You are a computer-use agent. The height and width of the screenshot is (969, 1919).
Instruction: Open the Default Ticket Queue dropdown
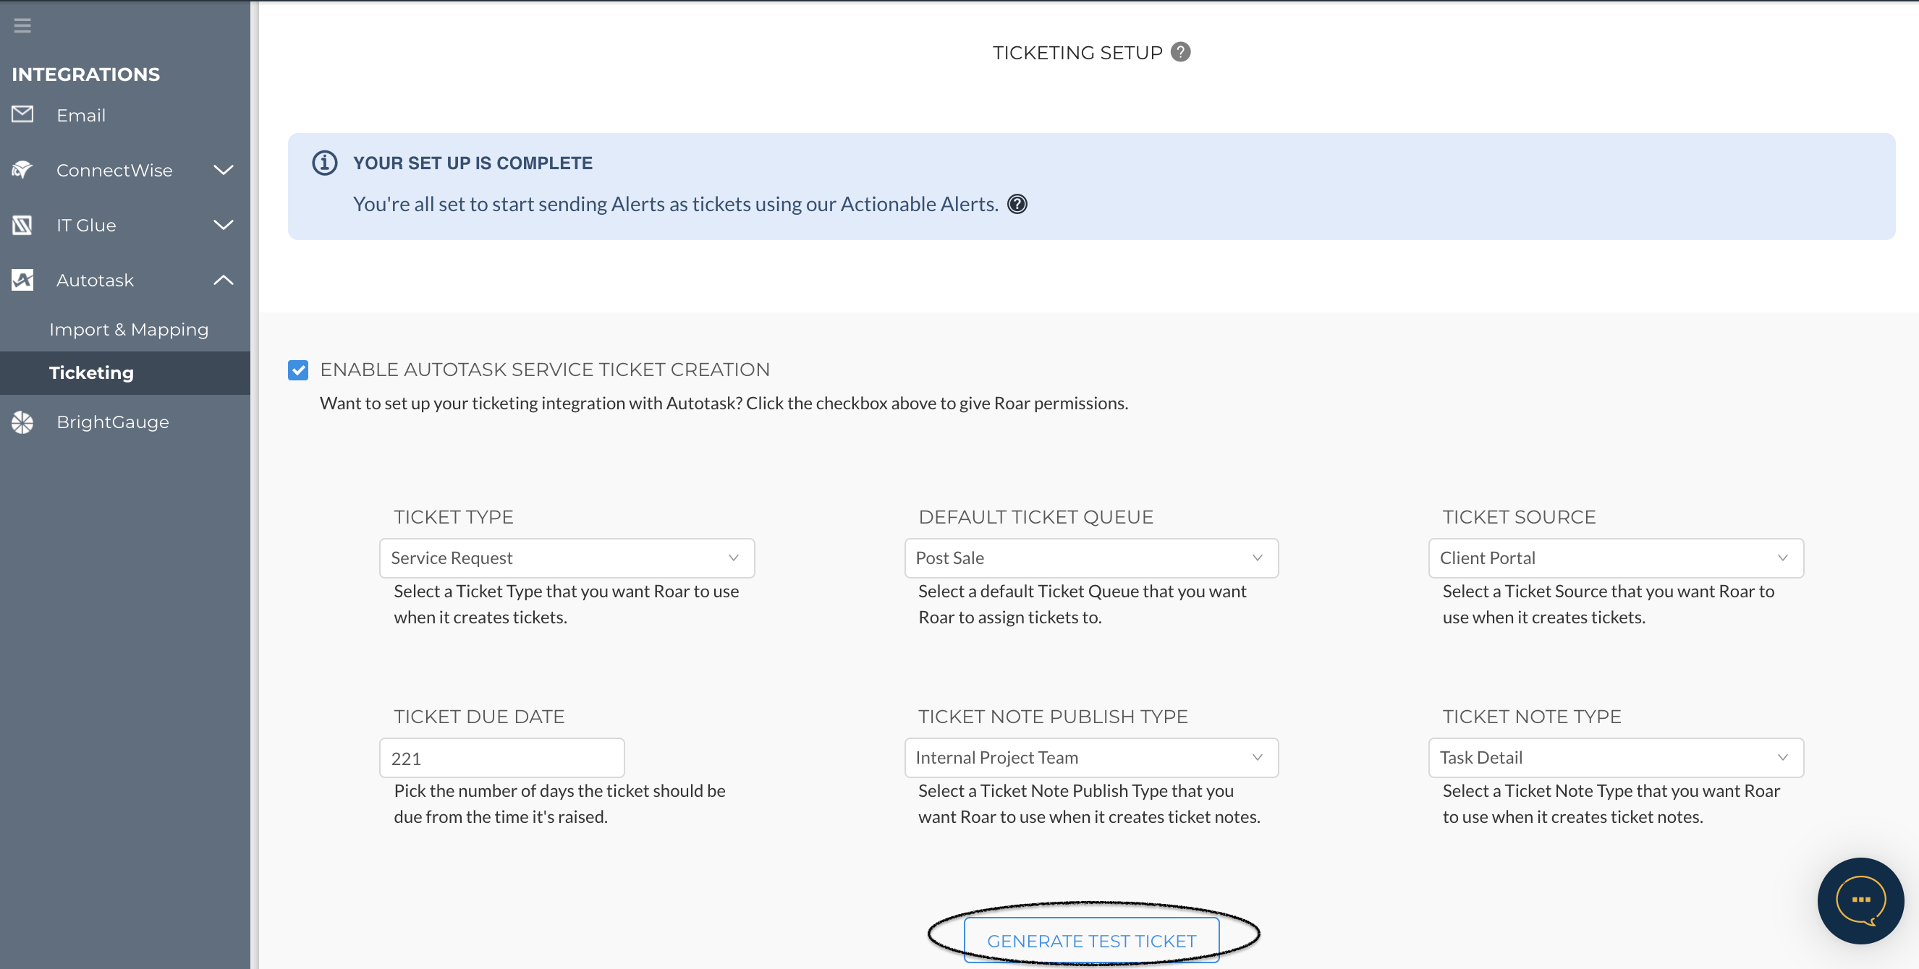tap(1090, 558)
